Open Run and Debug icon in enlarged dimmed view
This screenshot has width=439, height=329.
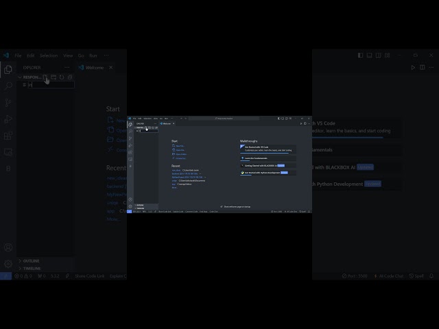(8, 119)
